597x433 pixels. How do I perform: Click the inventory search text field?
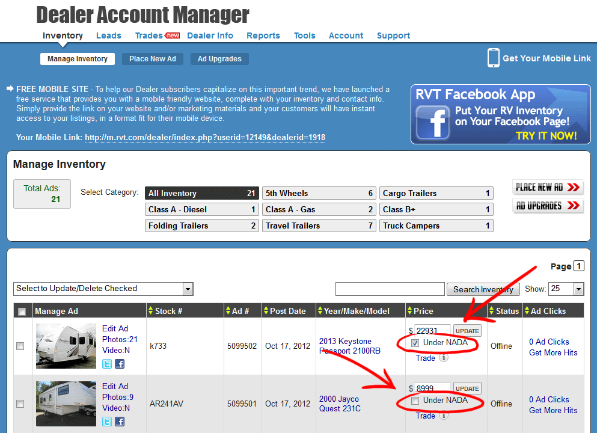pos(390,289)
